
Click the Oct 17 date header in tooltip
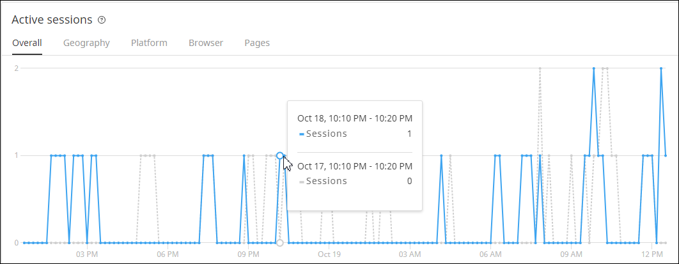pos(355,166)
